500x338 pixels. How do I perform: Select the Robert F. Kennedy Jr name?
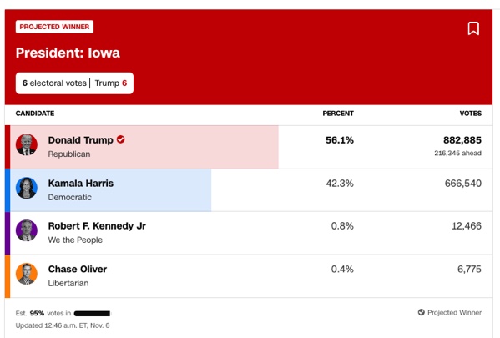pyautogui.click(x=97, y=226)
